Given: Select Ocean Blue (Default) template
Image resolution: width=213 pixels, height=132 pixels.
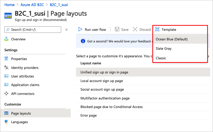Looking at the screenshot, I should coord(172,39).
